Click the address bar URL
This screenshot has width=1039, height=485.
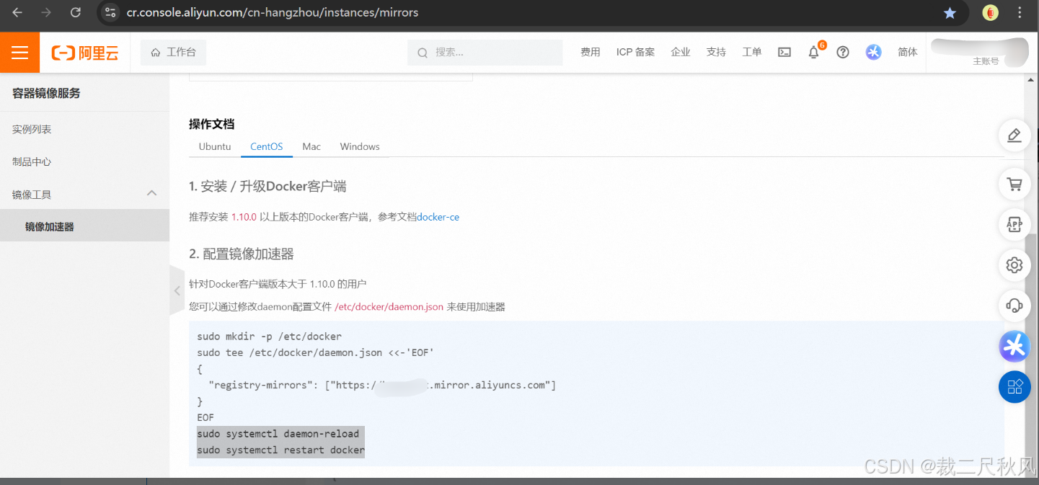tap(273, 12)
